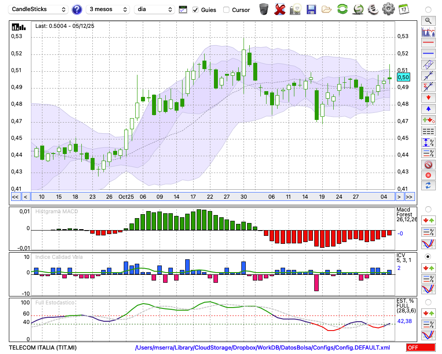
Task: Select the red horizontal line tool
Action: pos(428,43)
